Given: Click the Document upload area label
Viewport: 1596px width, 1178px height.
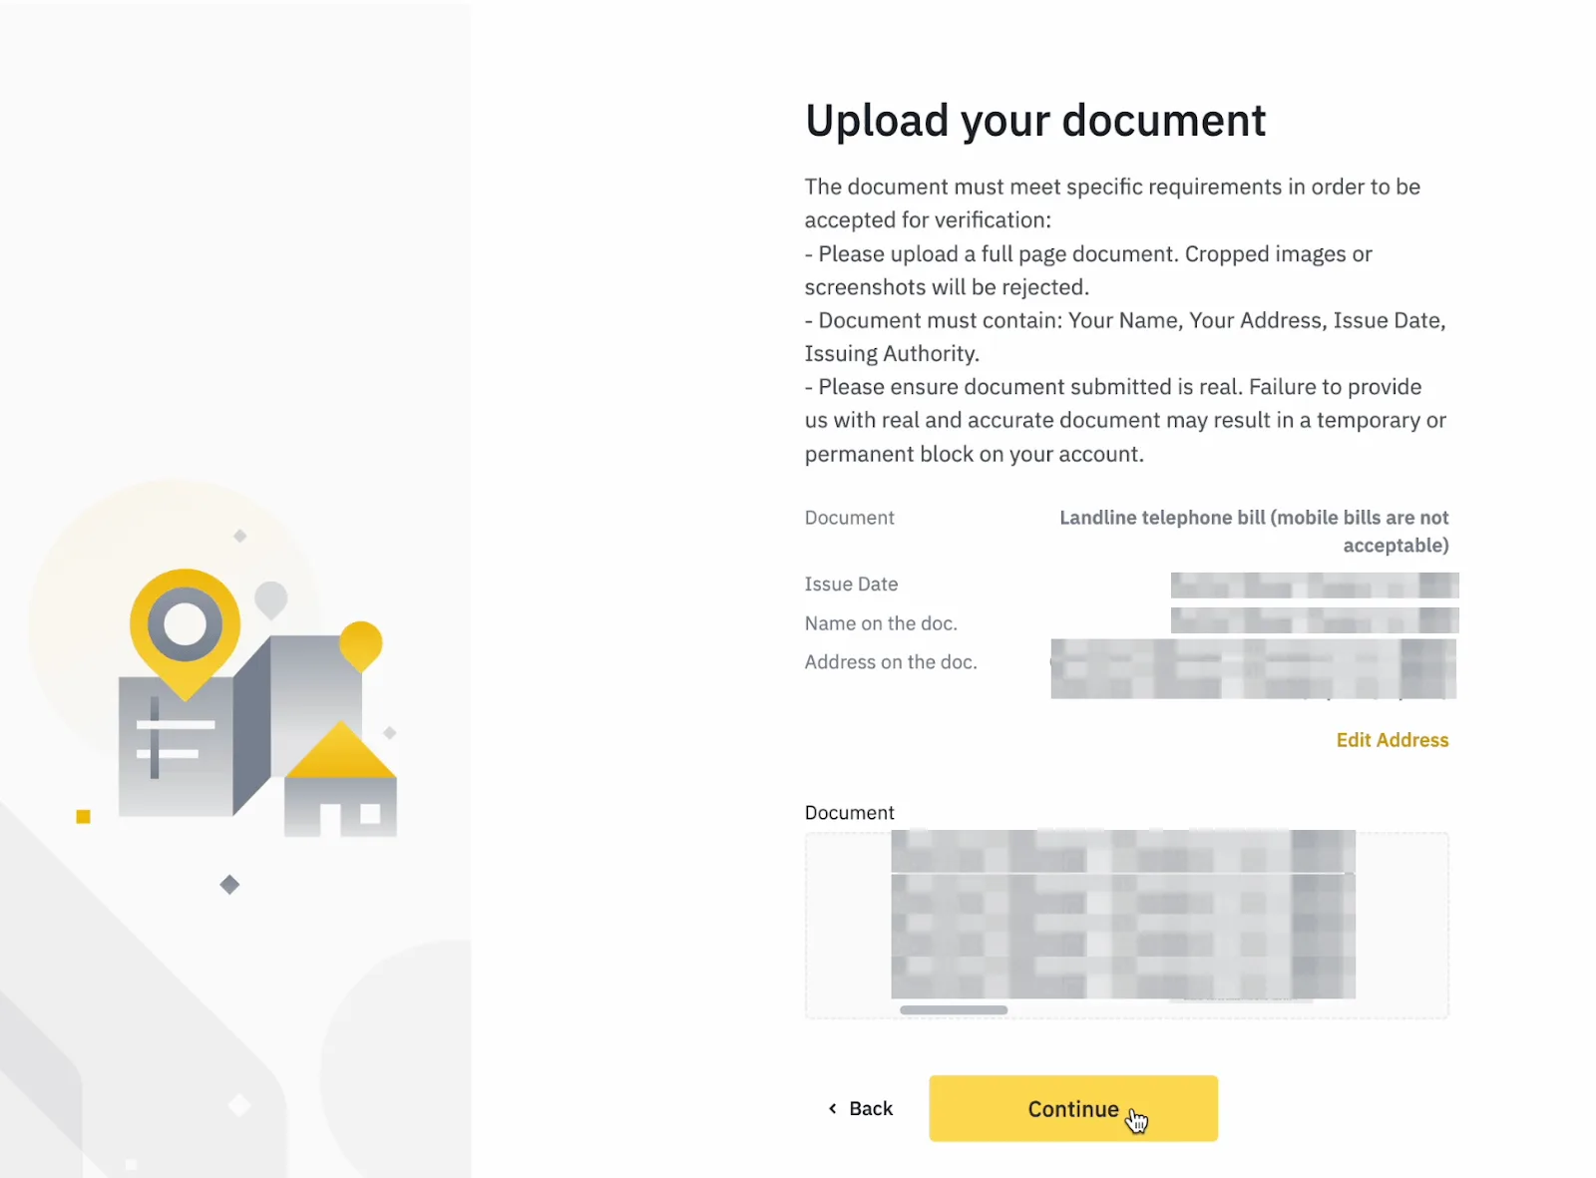Looking at the screenshot, I should pos(850,813).
